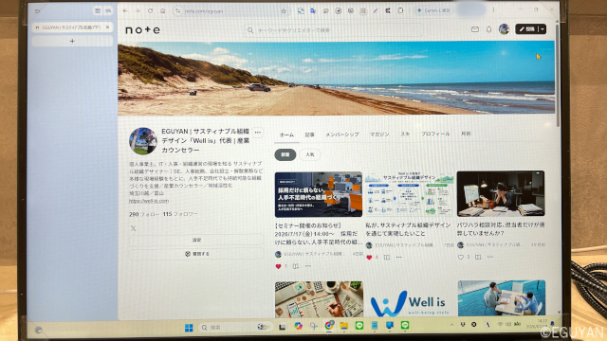
Task: Open article title 私が、サステイナブル組織デザインを通じて実現したいこと
Action: click(x=408, y=229)
